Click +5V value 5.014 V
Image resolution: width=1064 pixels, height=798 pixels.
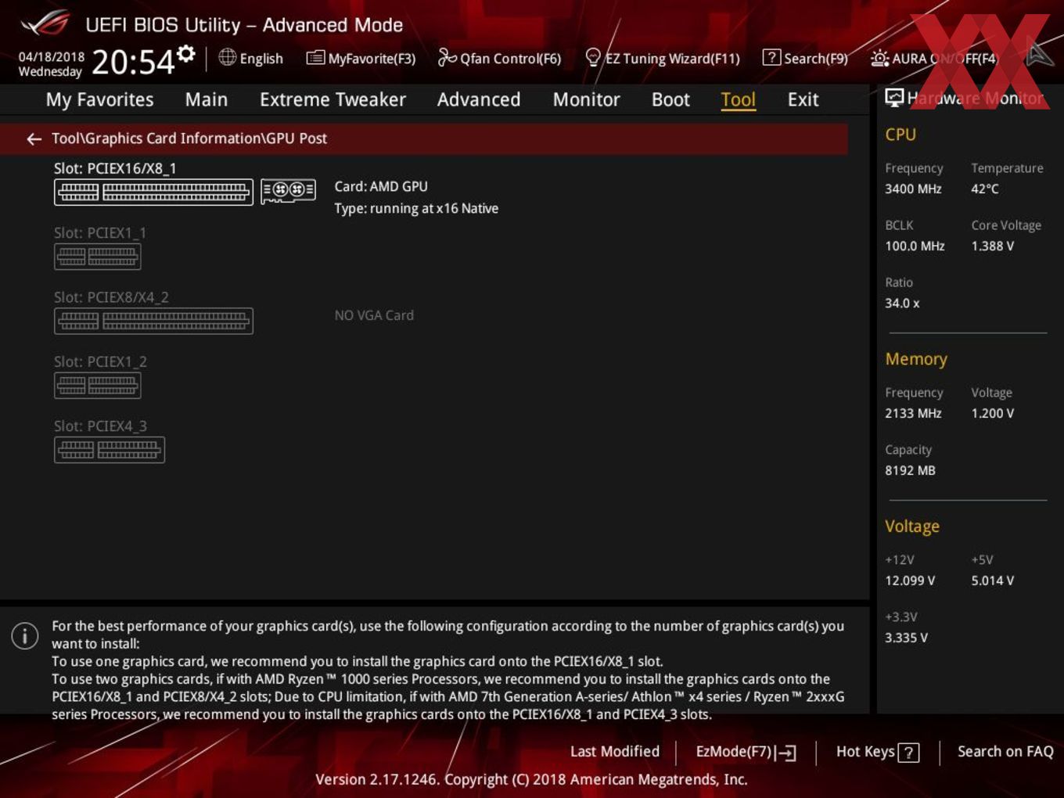coord(992,581)
